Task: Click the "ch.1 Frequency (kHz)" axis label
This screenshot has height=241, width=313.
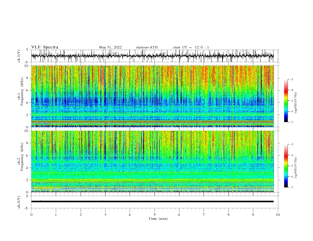Action: 20,92
